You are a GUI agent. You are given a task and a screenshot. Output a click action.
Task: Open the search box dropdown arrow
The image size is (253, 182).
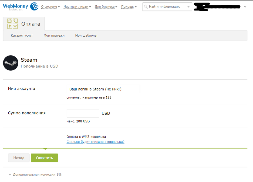click(188, 7)
